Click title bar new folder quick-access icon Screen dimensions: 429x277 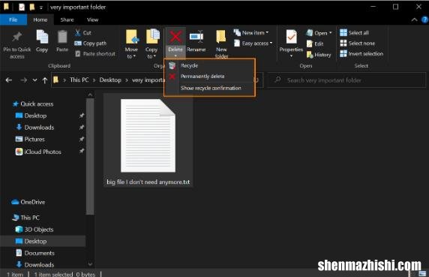[32, 7]
